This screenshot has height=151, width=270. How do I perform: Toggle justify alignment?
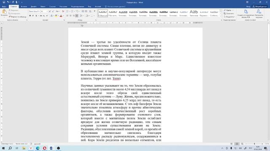tap(77, 16)
